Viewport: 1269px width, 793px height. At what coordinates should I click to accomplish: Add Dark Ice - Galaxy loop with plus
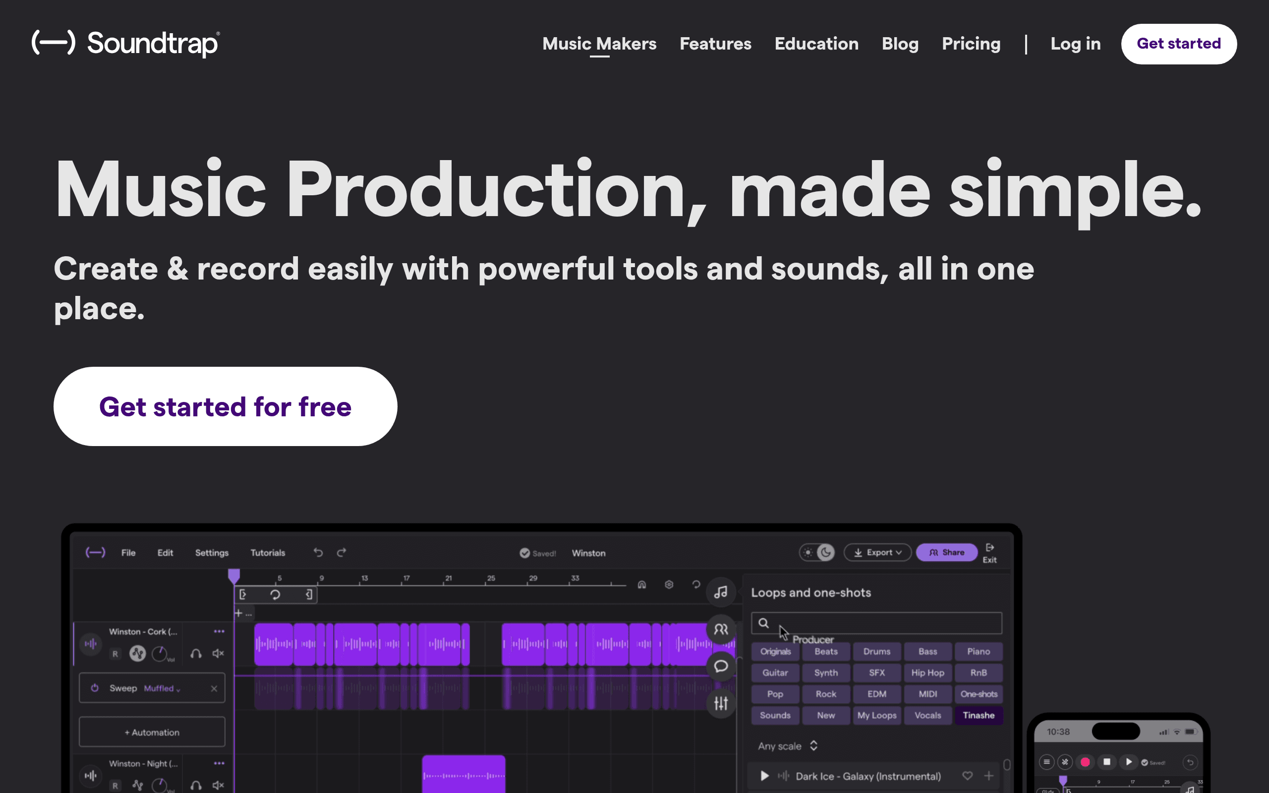[x=989, y=776]
